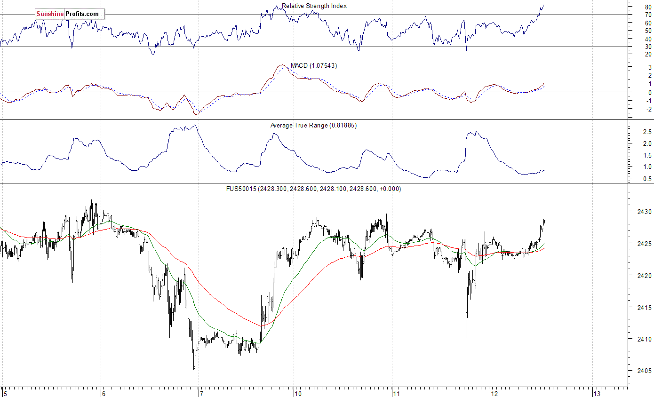Click the RSI axis value 20
Image resolution: width=654 pixels, height=397 pixels.
(x=648, y=55)
